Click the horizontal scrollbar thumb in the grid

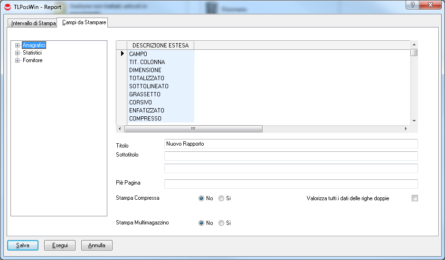(193, 129)
